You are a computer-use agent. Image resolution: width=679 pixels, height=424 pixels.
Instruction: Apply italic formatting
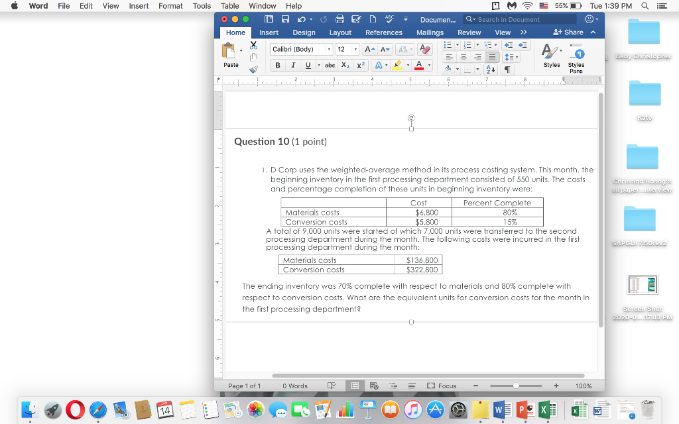coord(293,65)
